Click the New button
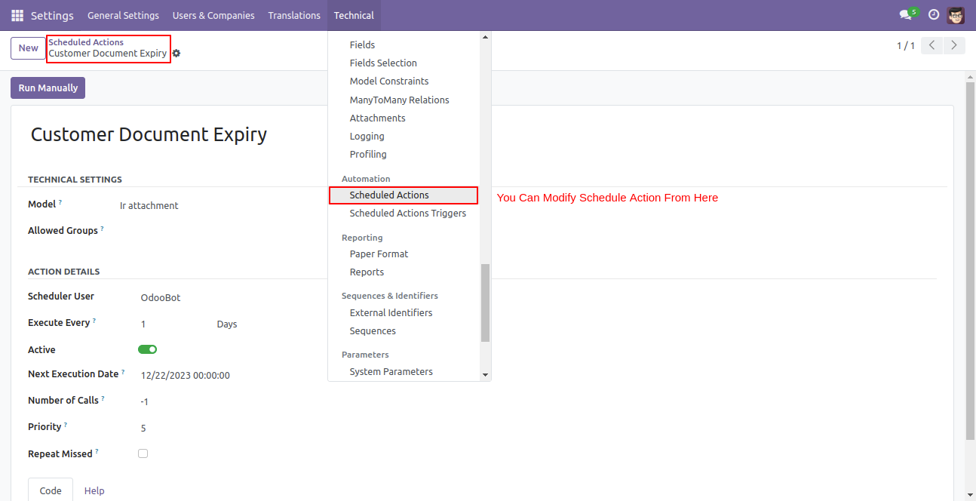This screenshot has width=976, height=501. click(x=28, y=48)
